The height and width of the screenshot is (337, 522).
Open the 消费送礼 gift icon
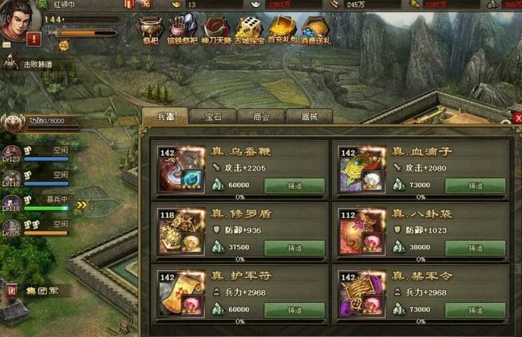point(315,31)
